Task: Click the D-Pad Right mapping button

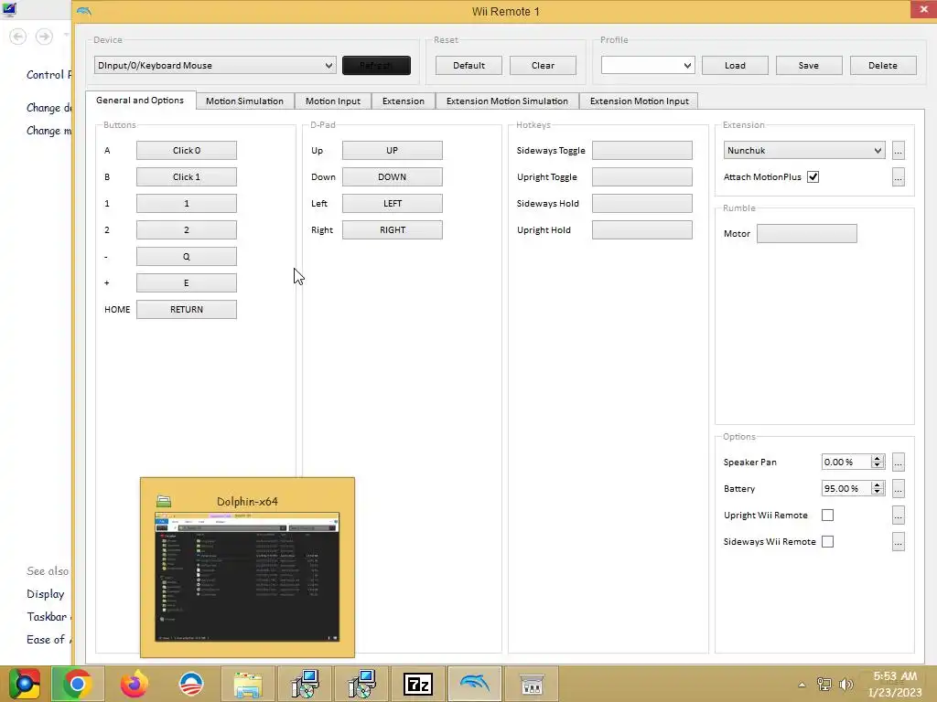Action: (x=392, y=229)
